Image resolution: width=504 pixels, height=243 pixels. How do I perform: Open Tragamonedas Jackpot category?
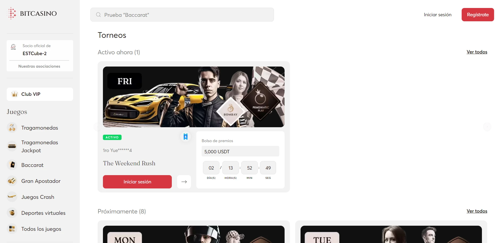[40, 146]
